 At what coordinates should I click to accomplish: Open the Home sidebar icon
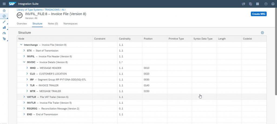click(x=4, y=11)
